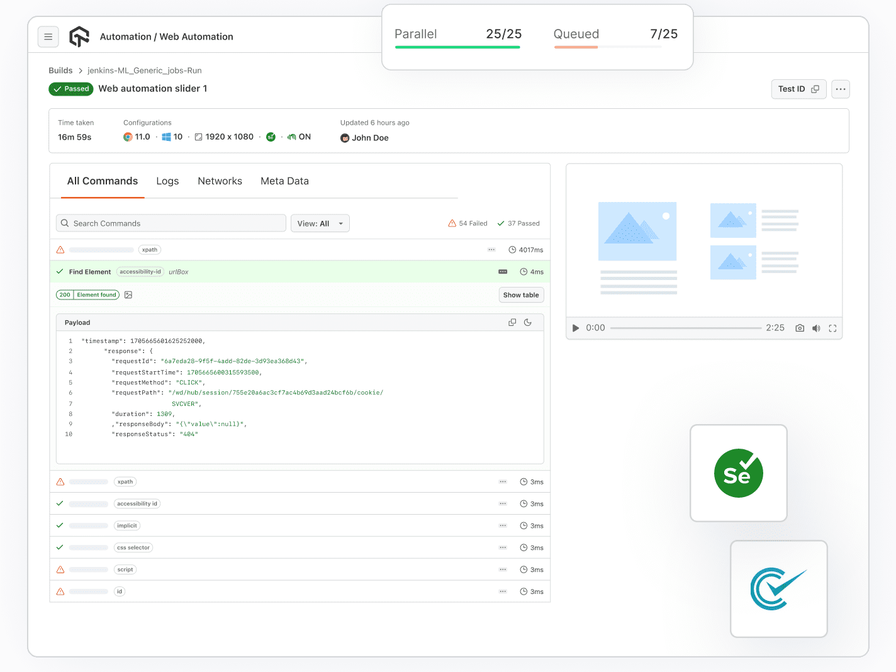Viewport: 896px width, 672px height.
Task: Open the Networks tab
Action: click(220, 181)
